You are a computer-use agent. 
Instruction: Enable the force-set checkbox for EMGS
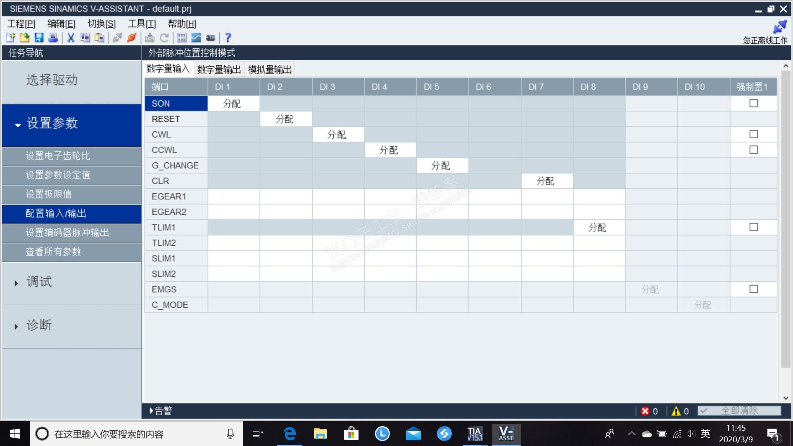click(753, 289)
